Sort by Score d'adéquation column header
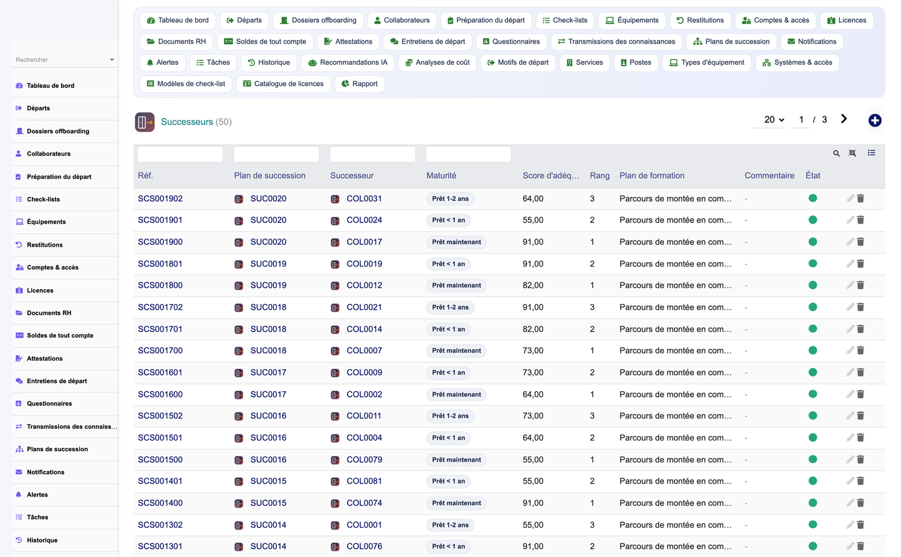The image size is (901, 557). pyautogui.click(x=551, y=176)
